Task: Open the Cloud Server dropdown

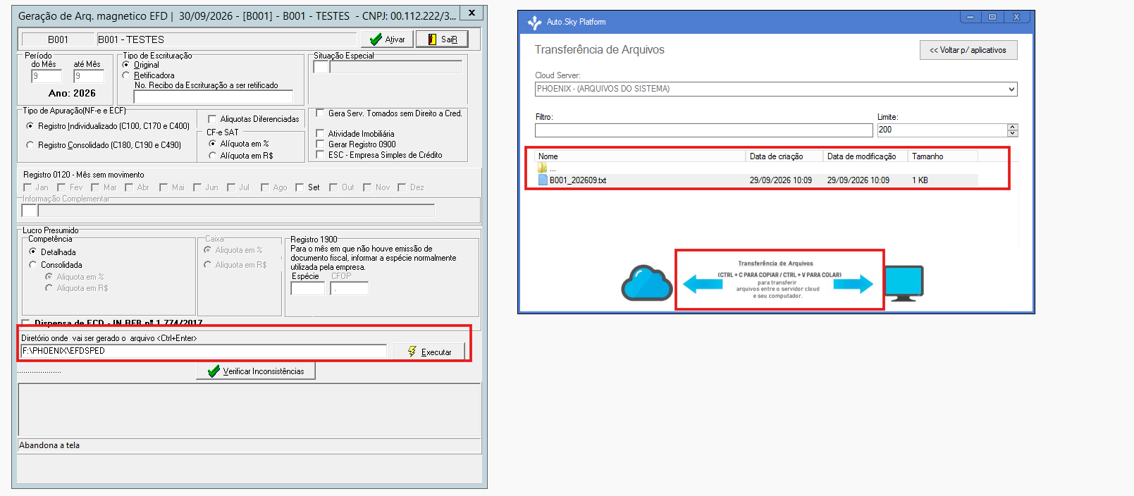Action: click(x=1011, y=89)
